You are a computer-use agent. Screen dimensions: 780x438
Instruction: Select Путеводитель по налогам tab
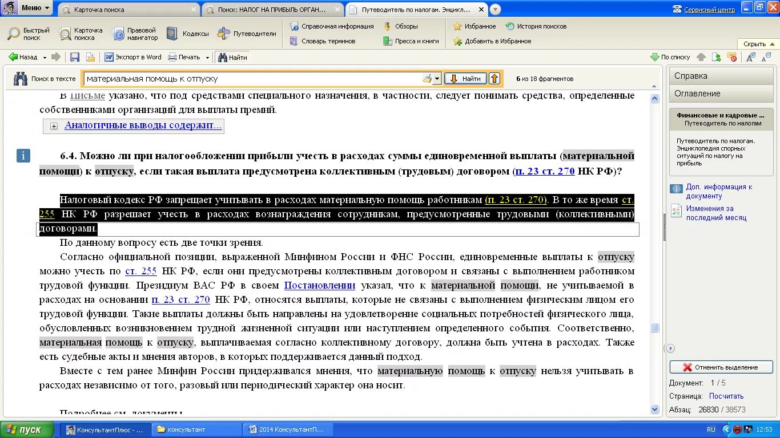(417, 10)
